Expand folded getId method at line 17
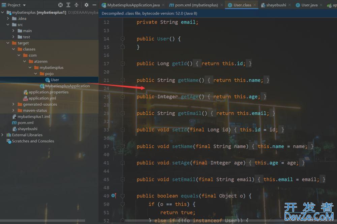 tap(123, 64)
